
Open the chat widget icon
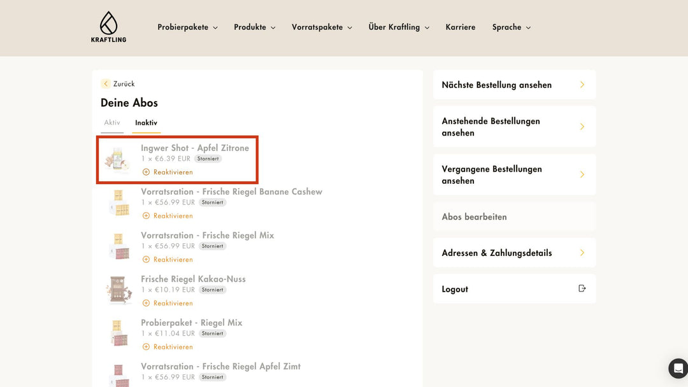(x=678, y=369)
